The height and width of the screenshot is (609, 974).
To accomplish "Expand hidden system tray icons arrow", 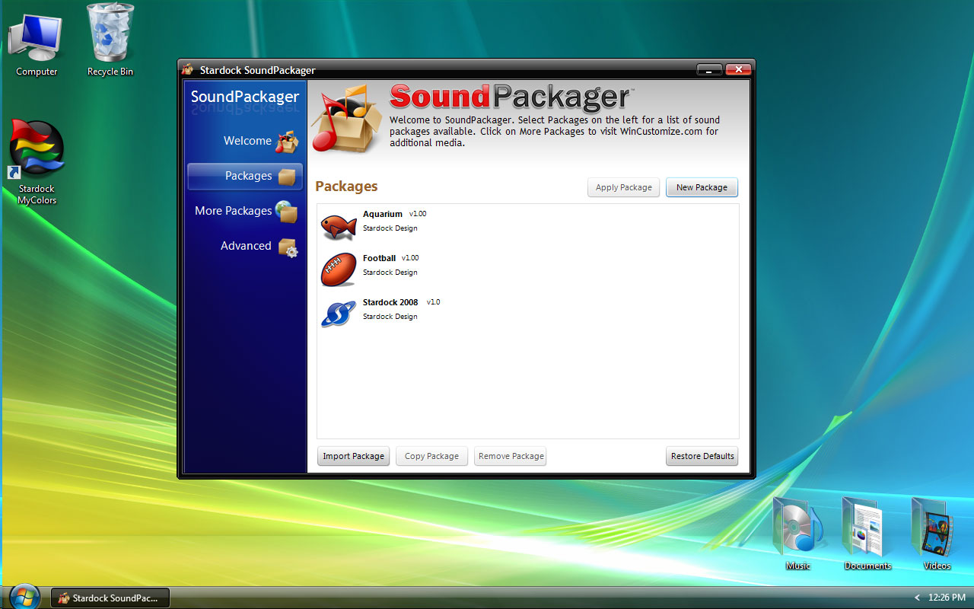I will (x=917, y=598).
